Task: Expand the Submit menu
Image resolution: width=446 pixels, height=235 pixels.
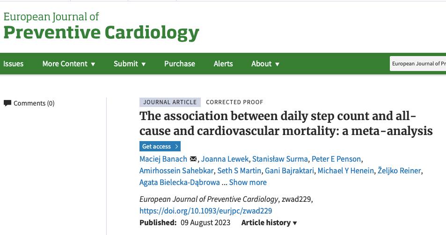Action: pyautogui.click(x=130, y=64)
